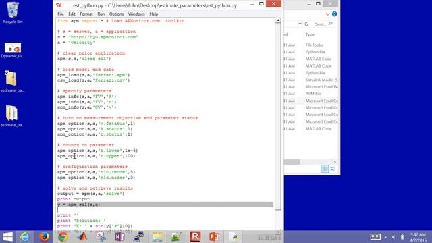Screen dimensions: 432x243
Task: Open File Explorer from the taskbar
Action: [x=157, y=237]
